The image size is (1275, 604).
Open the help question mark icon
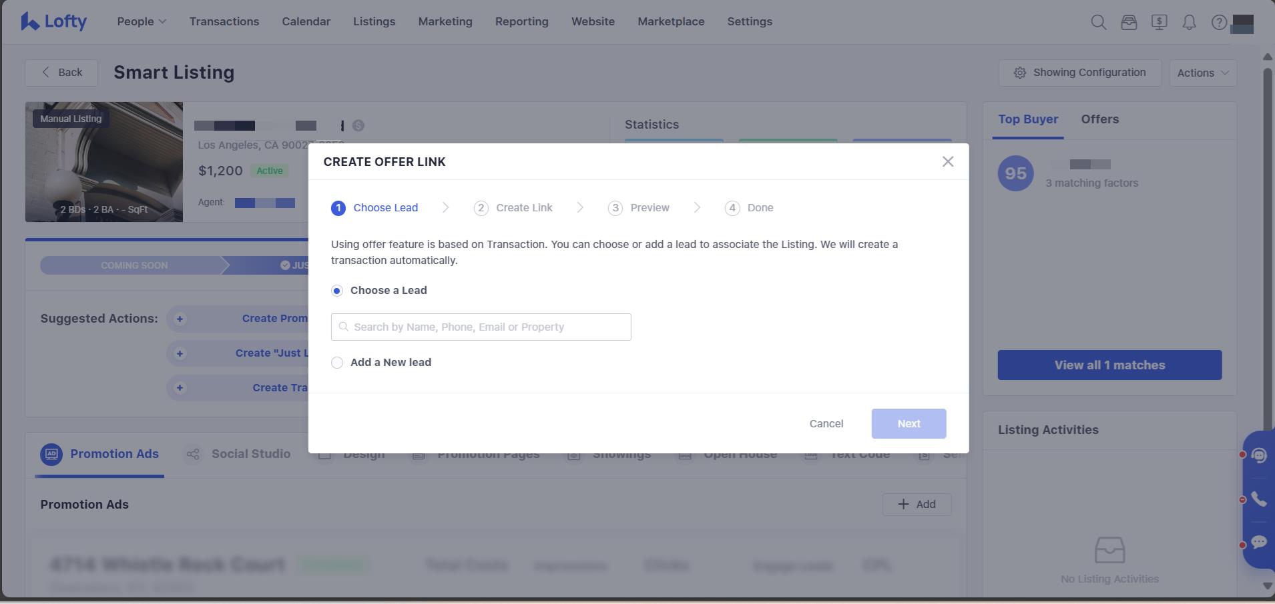click(x=1219, y=22)
